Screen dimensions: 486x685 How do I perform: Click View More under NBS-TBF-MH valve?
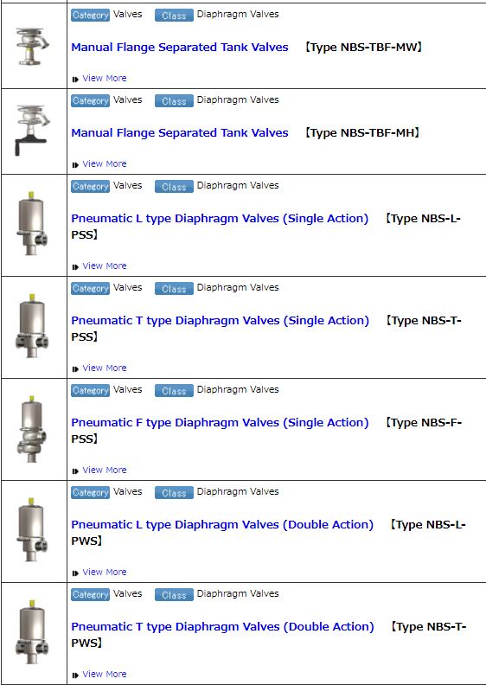click(x=105, y=163)
